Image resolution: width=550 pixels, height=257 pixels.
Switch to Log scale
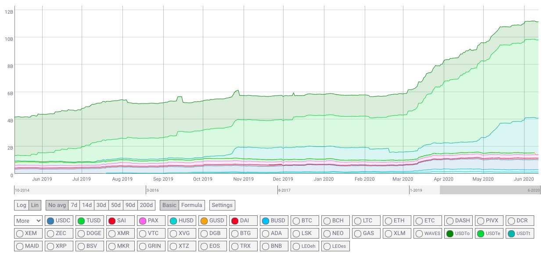click(22, 205)
